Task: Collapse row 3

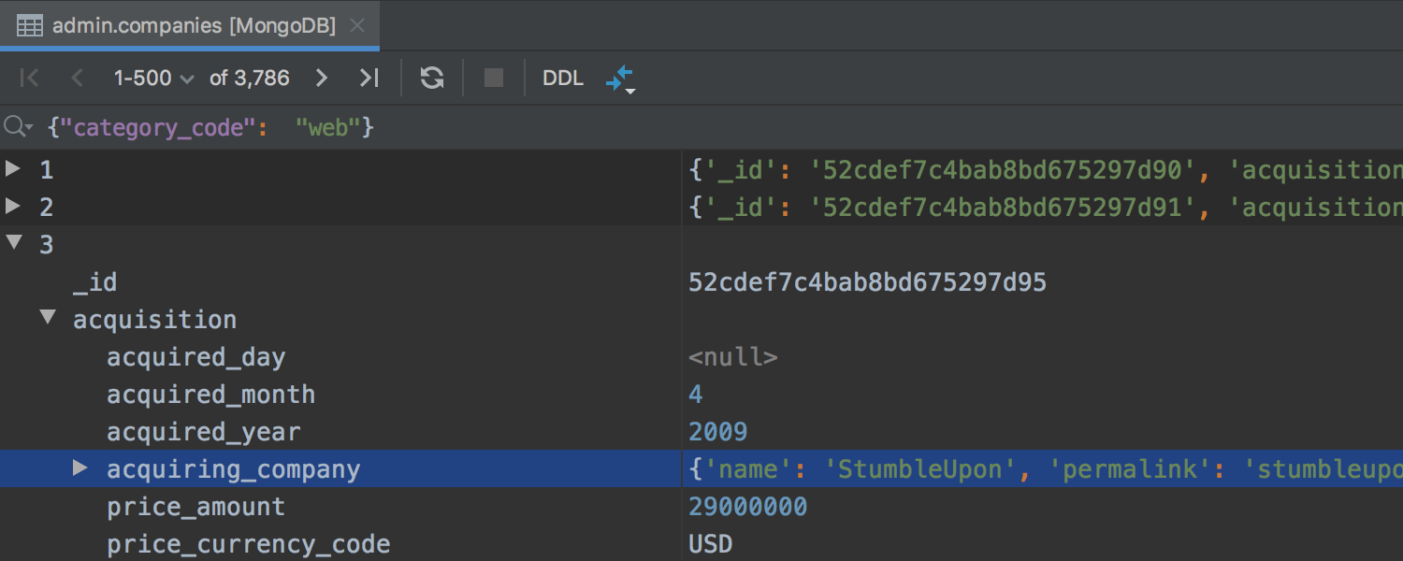Action: [x=13, y=243]
